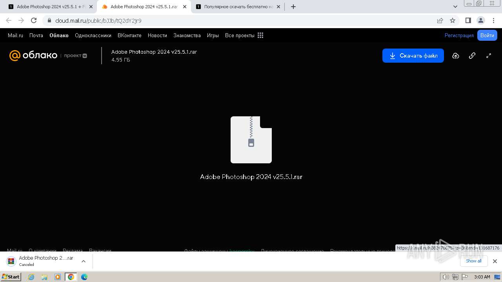Viewport: 502px width, 282px height.
Task: Click the Войти button
Action: [487, 35]
